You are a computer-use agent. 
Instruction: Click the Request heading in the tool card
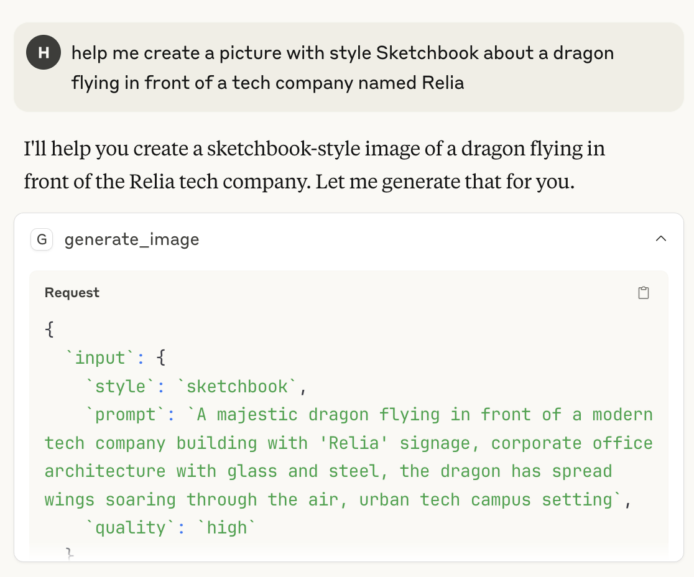click(72, 292)
